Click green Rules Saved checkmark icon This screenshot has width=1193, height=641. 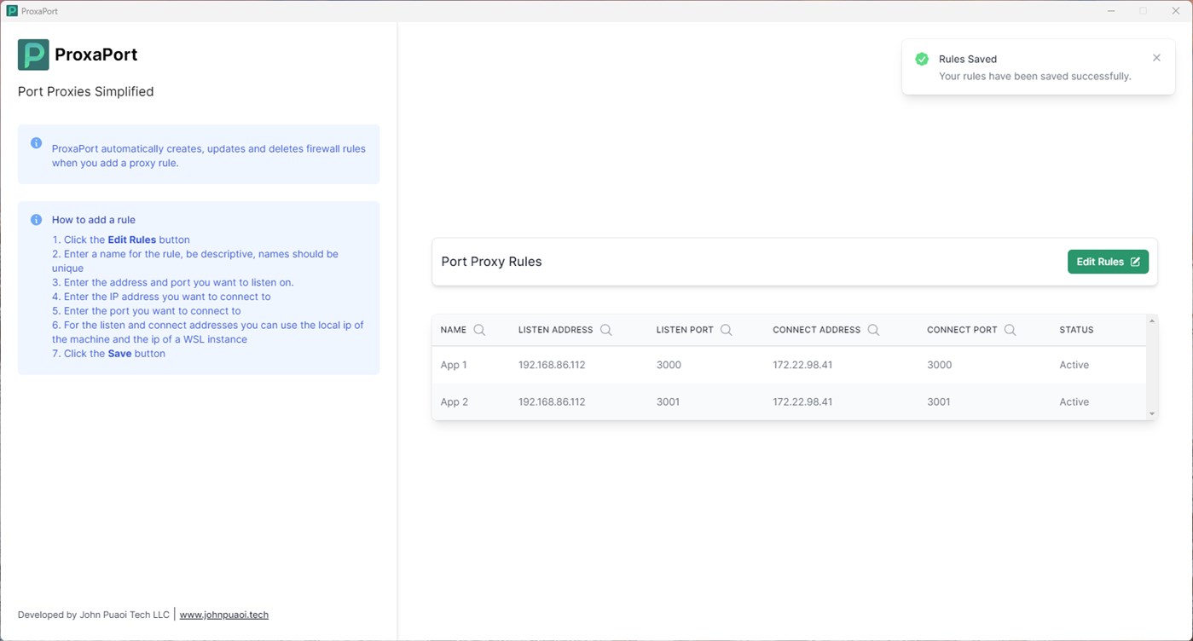922,59
